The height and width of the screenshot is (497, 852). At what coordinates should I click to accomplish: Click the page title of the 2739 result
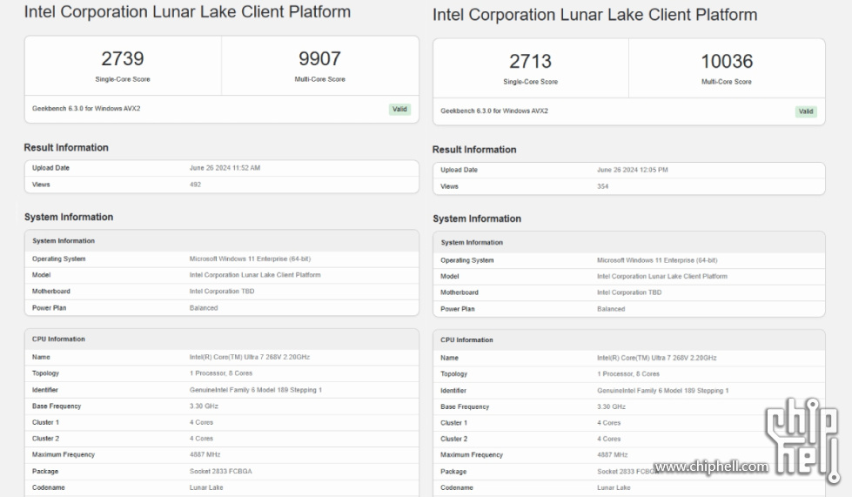(x=187, y=12)
